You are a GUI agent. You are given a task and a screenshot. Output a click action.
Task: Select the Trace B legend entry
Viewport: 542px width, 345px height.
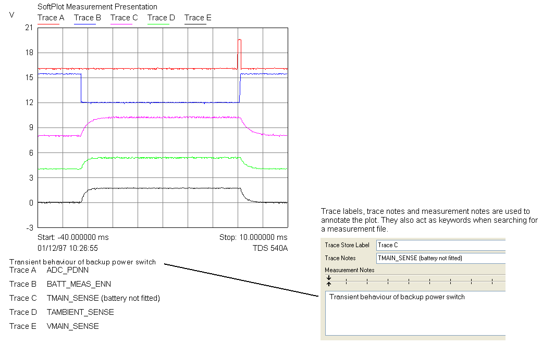[87, 17]
